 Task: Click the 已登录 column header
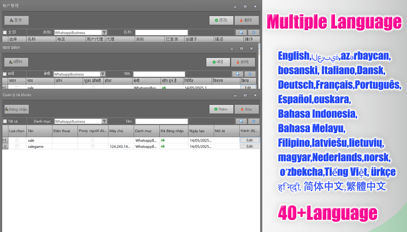tap(174, 39)
